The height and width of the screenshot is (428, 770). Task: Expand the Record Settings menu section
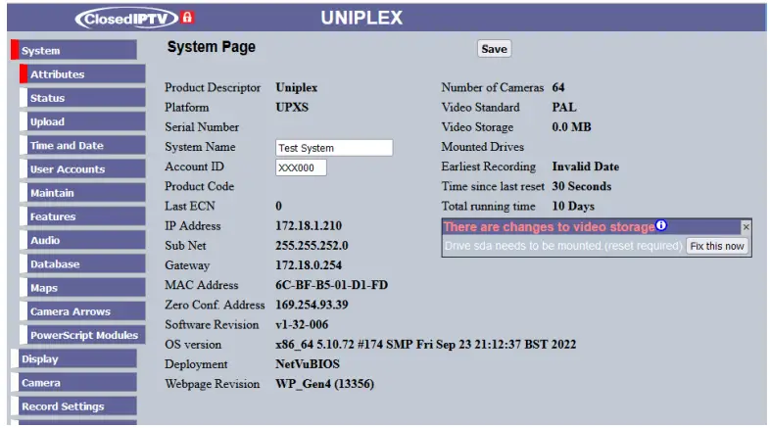point(73,406)
